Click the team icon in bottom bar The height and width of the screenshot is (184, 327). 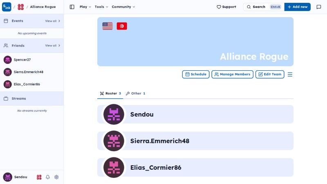[x=39, y=177]
